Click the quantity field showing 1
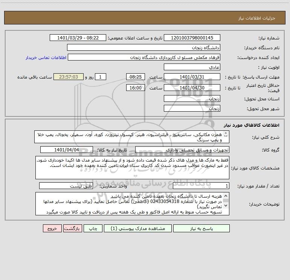290x280 pixels. click(201, 186)
